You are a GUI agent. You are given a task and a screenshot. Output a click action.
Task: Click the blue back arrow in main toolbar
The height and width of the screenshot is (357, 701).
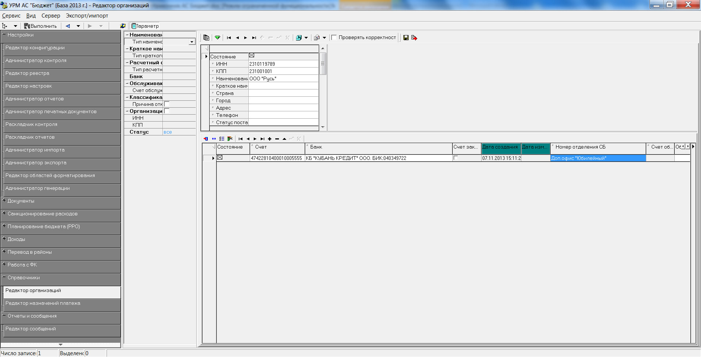coord(68,26)
